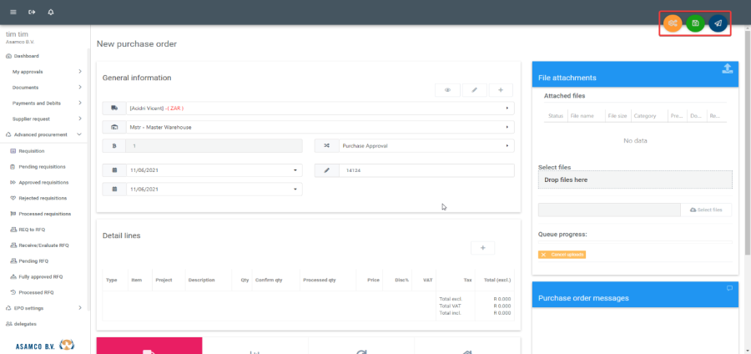
Task: Click the logout icon in top bar
Action: (x=32, y=13)
